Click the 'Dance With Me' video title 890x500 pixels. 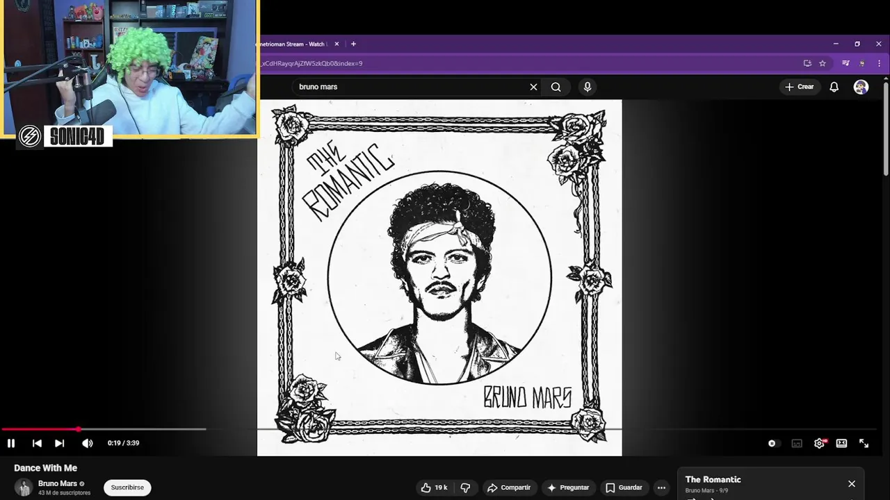[45, 468]
